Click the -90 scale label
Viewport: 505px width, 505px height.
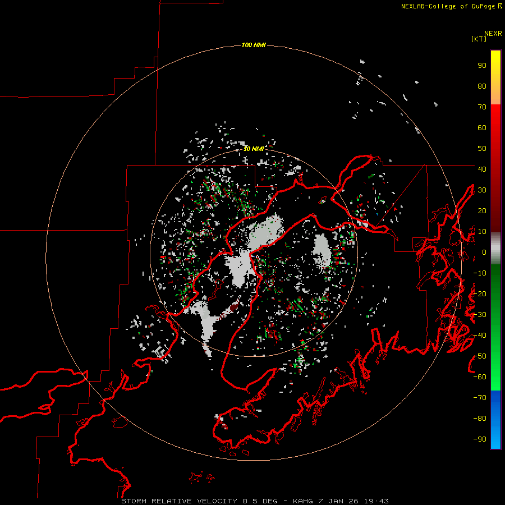[480, 439]
